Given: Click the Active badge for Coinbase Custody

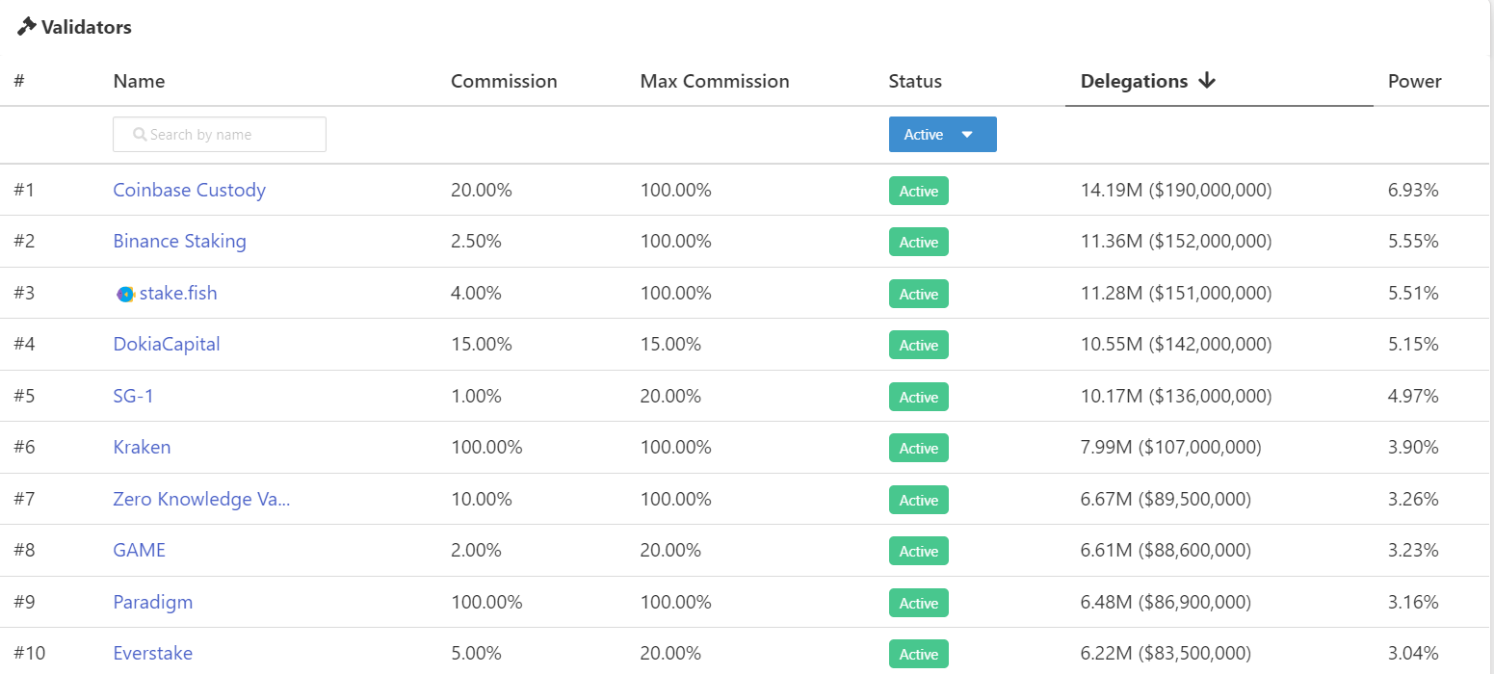Looking at the screenshot, I should pyautogui.click(x=919, y=191).
